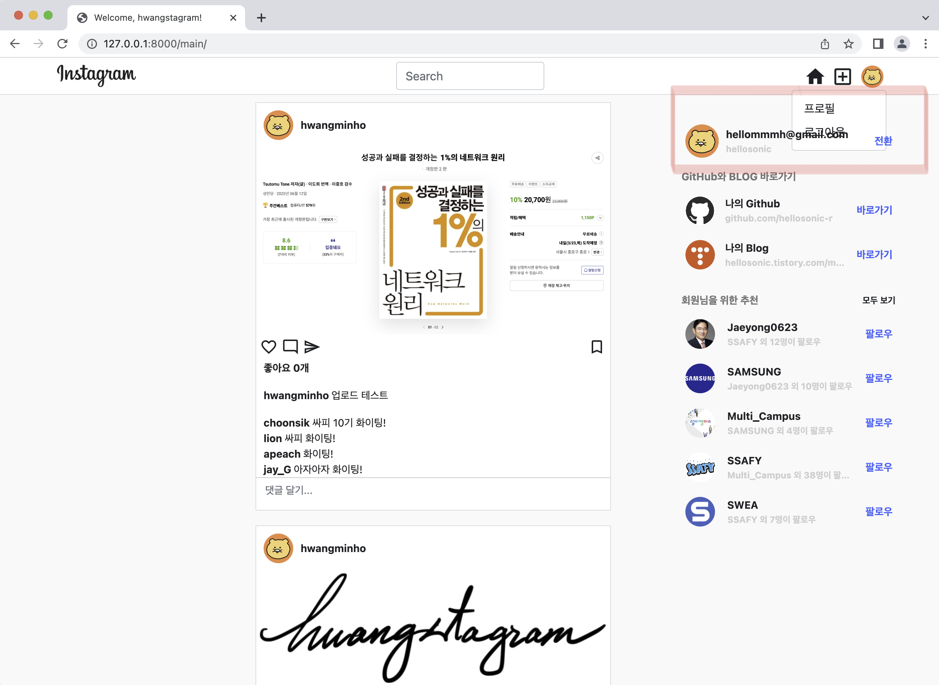
Task: Bookmark this page with star icon
Action: coord(848,44)
